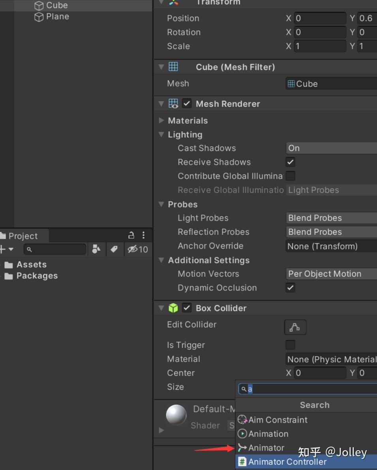The width and height of the screenshot is (377, 470).
Task: Click the component search input field
Action: pos(308,389)
